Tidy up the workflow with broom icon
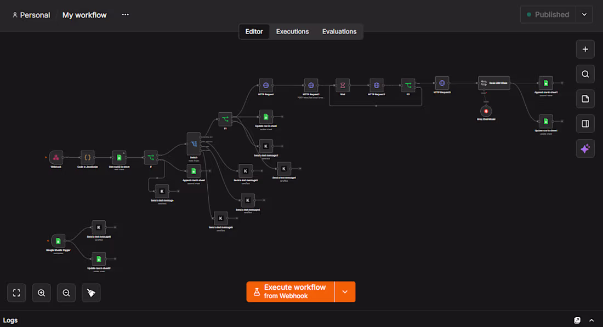 pos(91,293)
